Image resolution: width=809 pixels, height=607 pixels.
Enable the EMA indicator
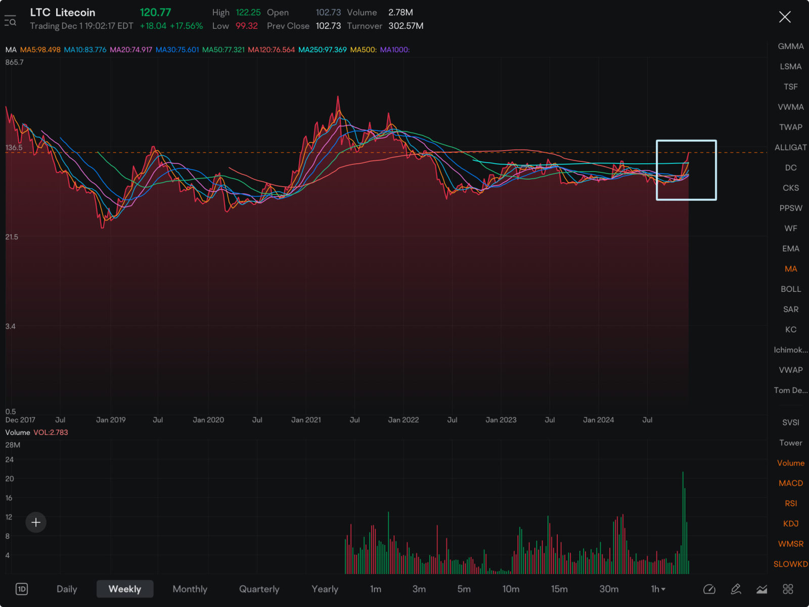click(x=791, y=248)
